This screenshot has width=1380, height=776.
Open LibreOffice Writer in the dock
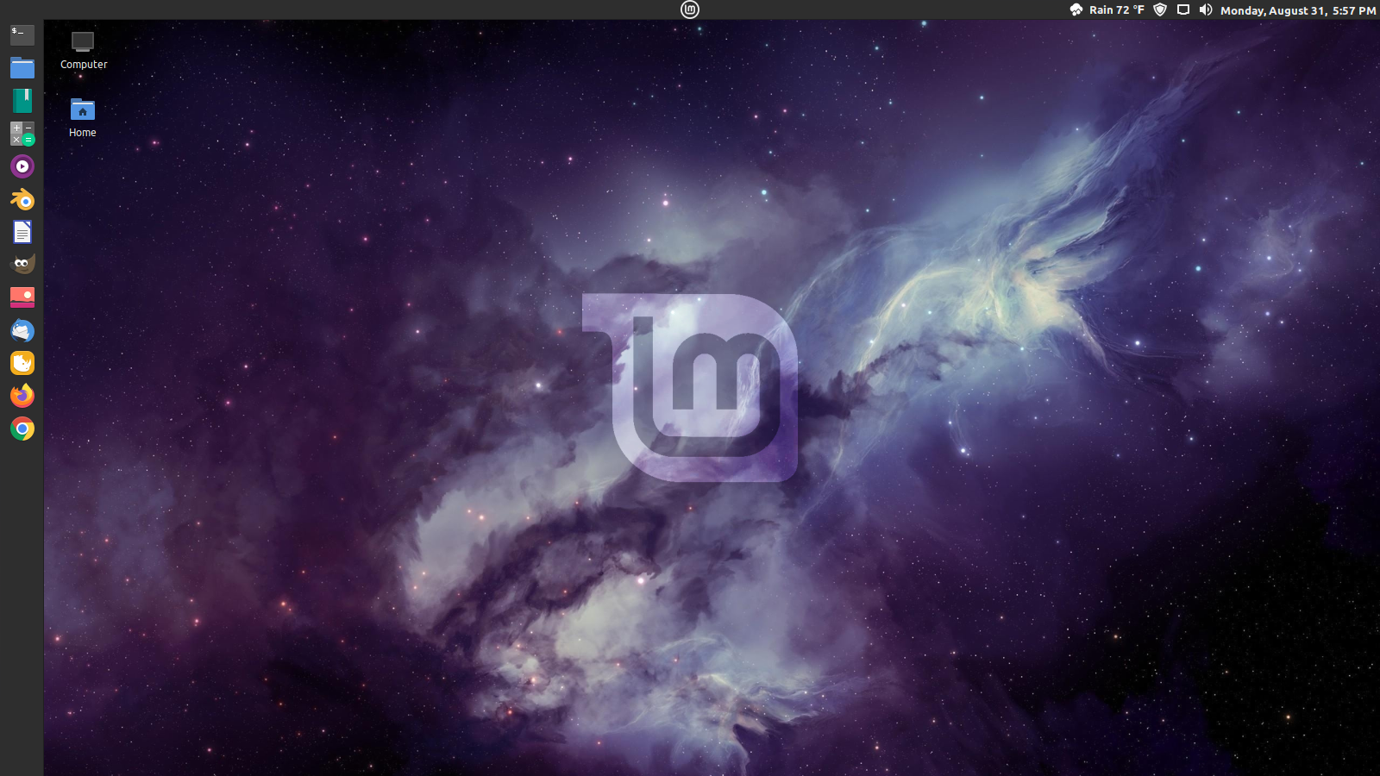[22, 232]
